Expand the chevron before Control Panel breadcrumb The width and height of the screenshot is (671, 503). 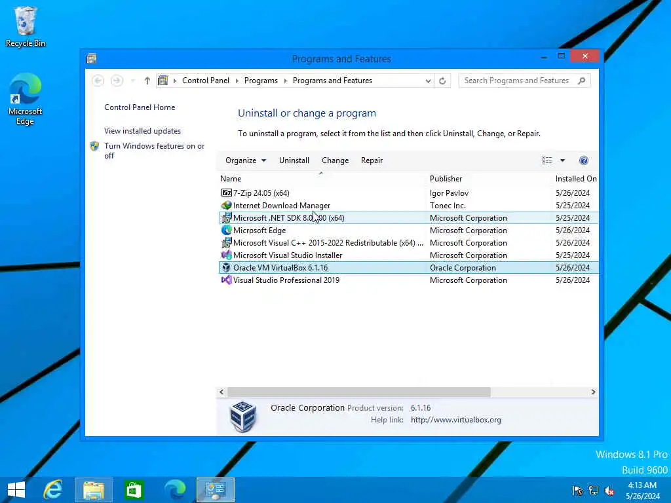(x=174, y=81)
